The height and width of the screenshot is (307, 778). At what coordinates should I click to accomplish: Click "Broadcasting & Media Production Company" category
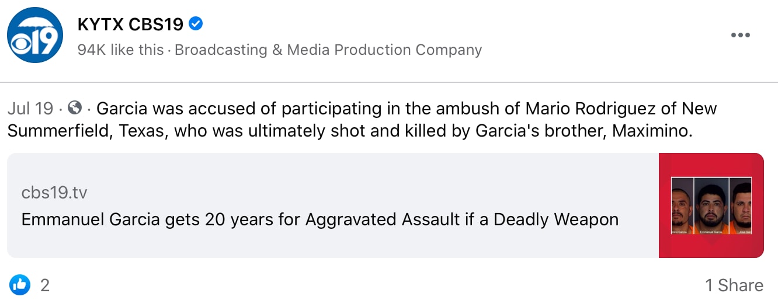pos(328,50)
